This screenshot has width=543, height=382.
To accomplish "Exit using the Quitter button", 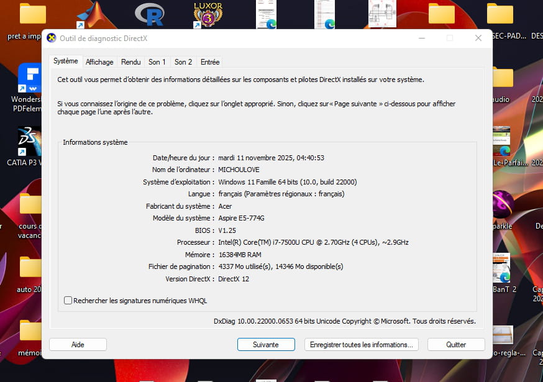I will click(x=456, y=344).
